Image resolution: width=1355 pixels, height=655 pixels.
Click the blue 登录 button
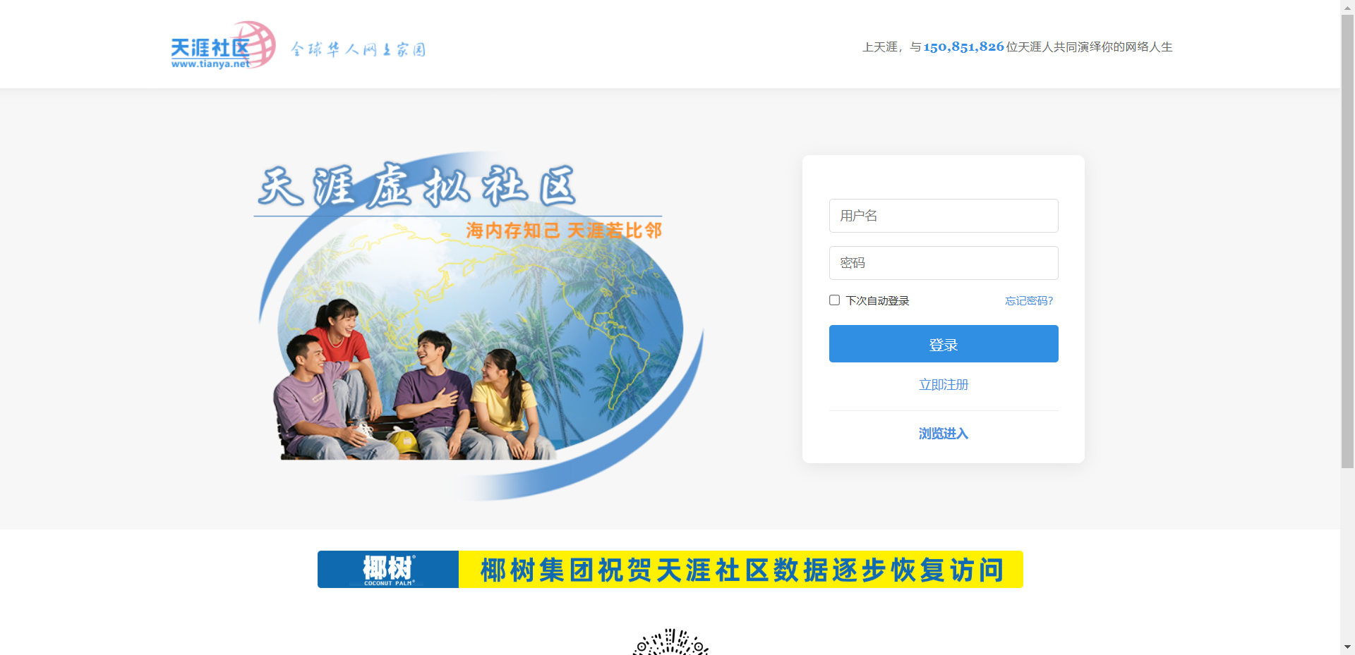point(944,344)
